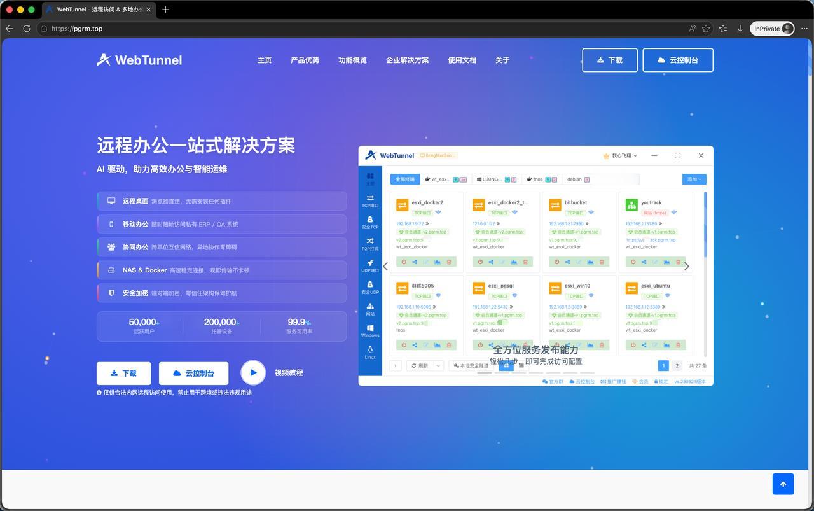
Task: Click back-to-top arrow button
Action: (x=783, y=484)
